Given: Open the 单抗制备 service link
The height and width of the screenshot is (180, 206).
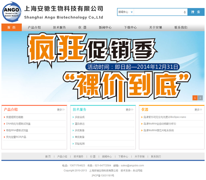Looking at the screenshot, I should [x=80, y=137].
